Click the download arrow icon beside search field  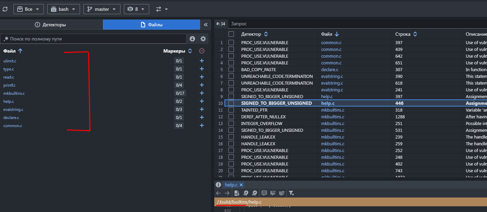pos(192,39)
